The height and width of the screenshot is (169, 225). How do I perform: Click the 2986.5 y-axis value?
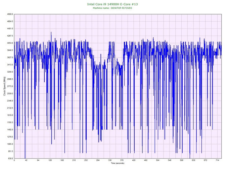click(10, 79)
